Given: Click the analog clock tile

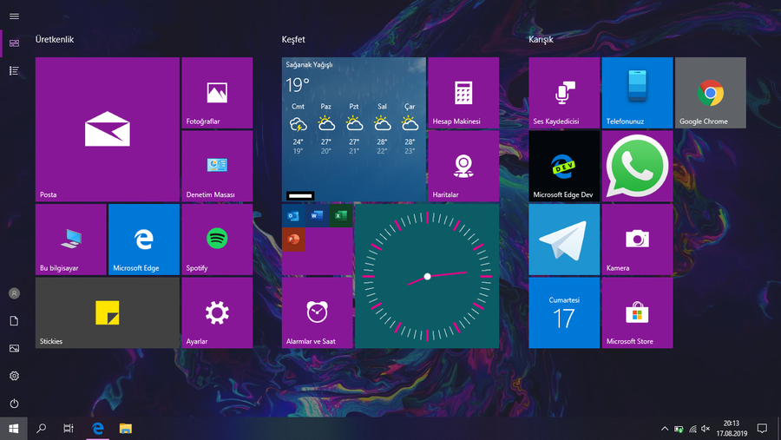Looking at the screenshot, I should tap(427, 276).
